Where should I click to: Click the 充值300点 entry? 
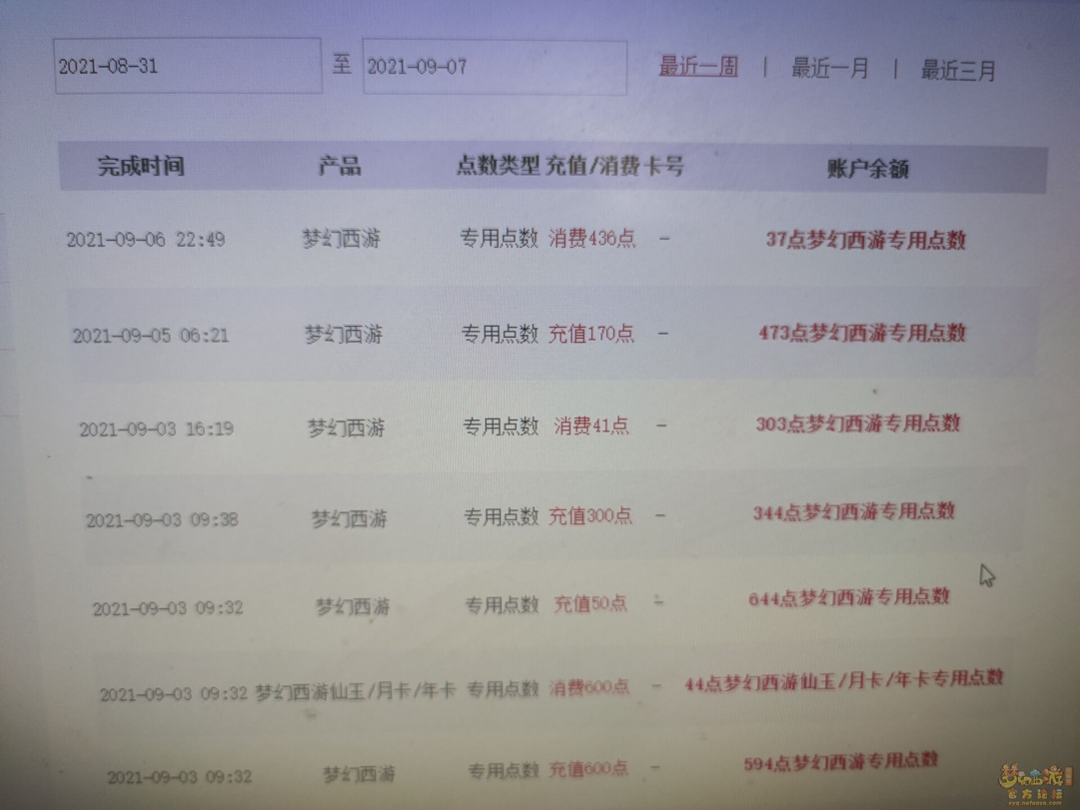tap(589, 516)
